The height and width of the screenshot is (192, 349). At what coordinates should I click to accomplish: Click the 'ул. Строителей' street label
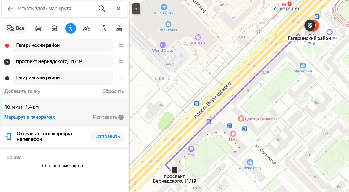(x=265, y=154)
